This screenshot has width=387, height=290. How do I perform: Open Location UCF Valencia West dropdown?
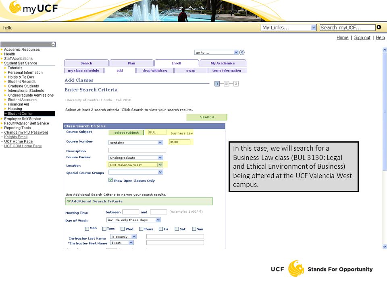[136, 165]
